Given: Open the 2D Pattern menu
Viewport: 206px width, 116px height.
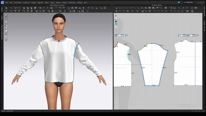Looking at the screenshot, I should pyautogui.click(x=26, y=3).
